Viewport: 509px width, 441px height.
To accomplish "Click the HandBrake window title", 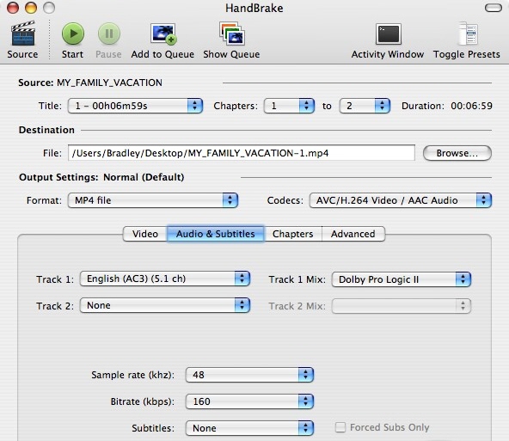I will click(254, 8).
